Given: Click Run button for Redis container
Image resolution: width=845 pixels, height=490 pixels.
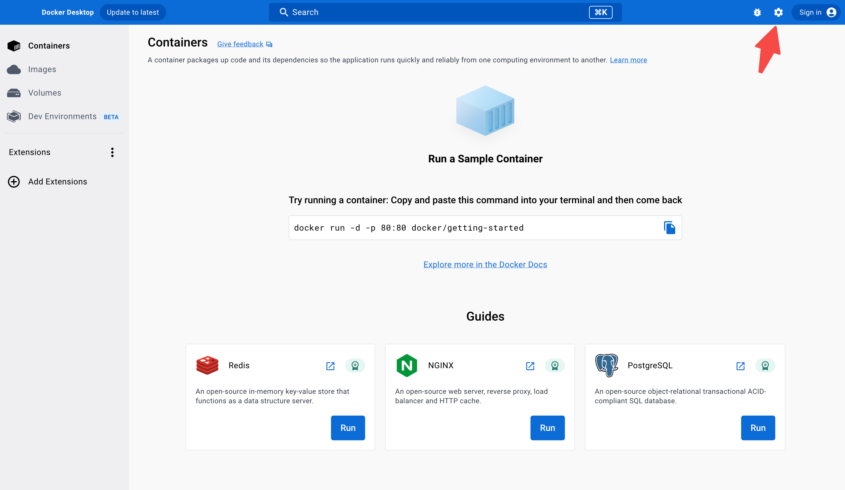Looking at the screenshot, I should 348,428.
